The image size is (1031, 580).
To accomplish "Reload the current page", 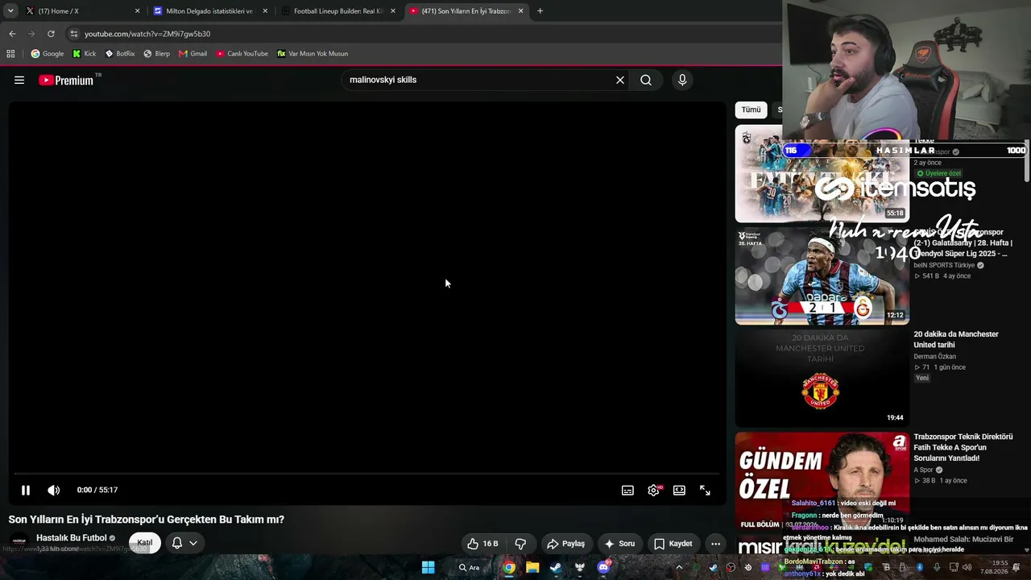I will (51, 34).
